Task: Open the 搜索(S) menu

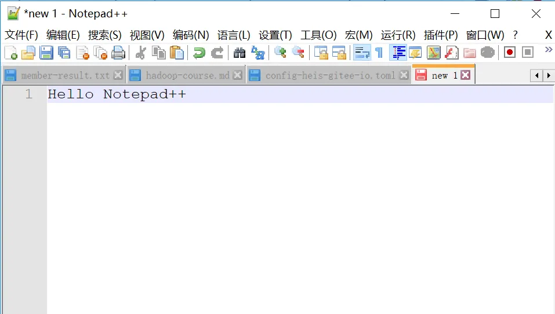Action: coord(105,35)
